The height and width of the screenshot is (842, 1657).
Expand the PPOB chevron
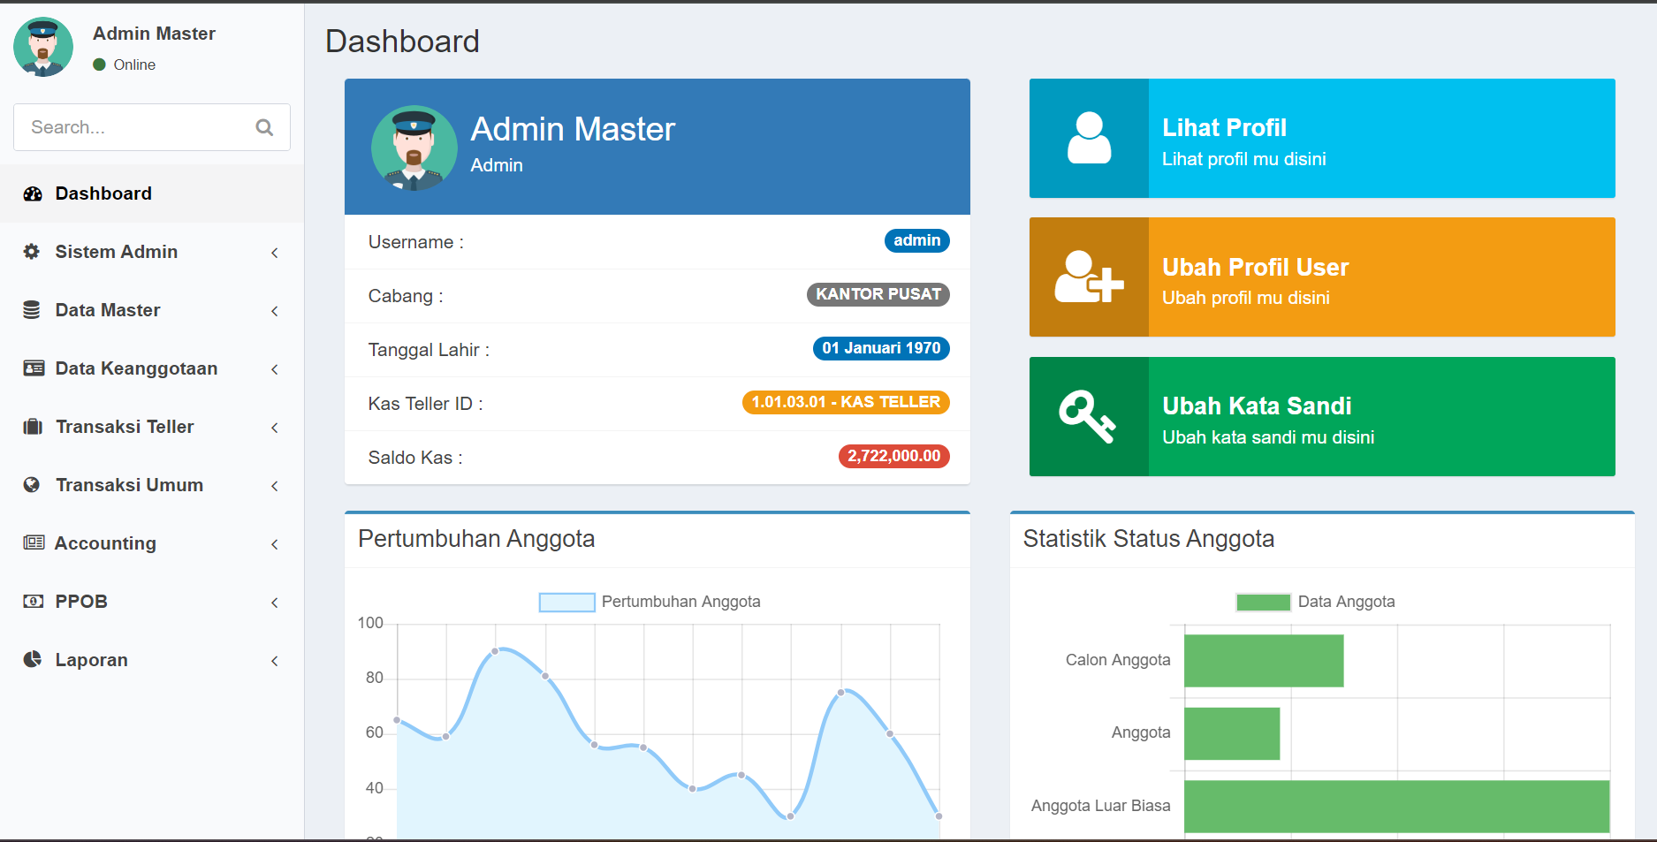(x=275, y=603)
